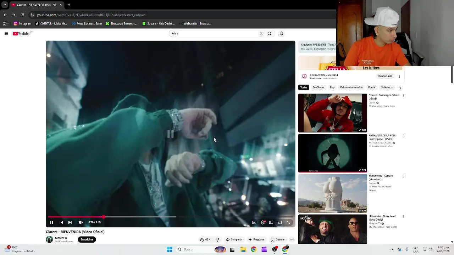This screenshot has height=255, width=454.
Task: Go forward with browser forward arrow
Action: pyautogui.click(x=13, y=15)
